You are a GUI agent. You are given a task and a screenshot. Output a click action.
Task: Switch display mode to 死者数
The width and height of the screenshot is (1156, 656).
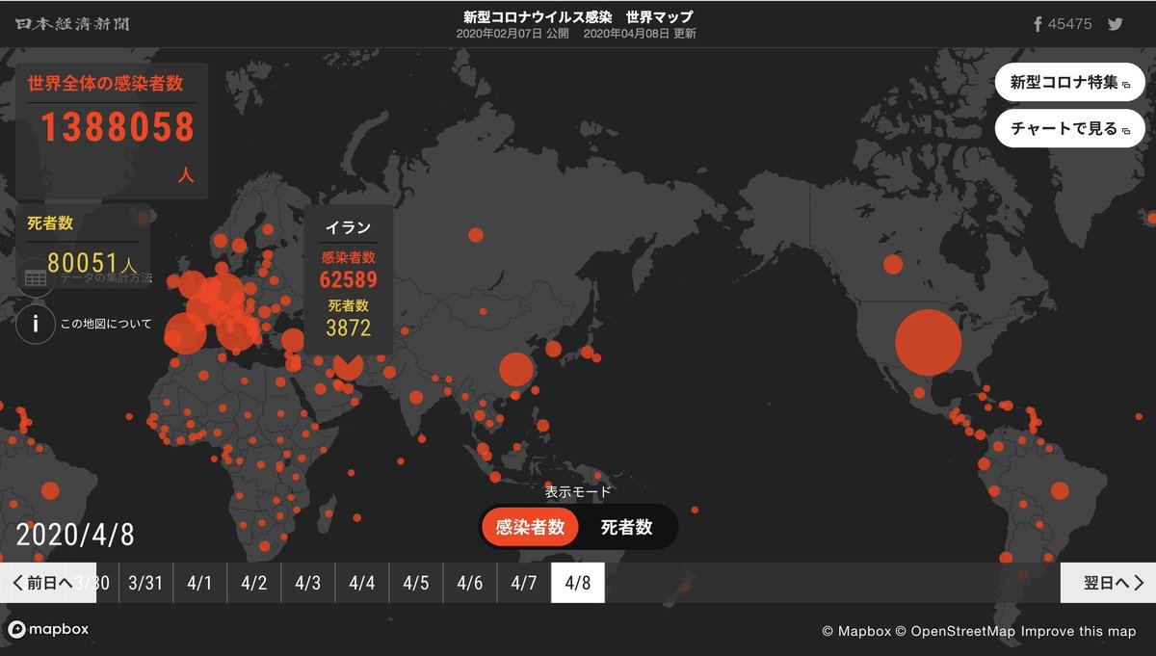tap(627, 527)
